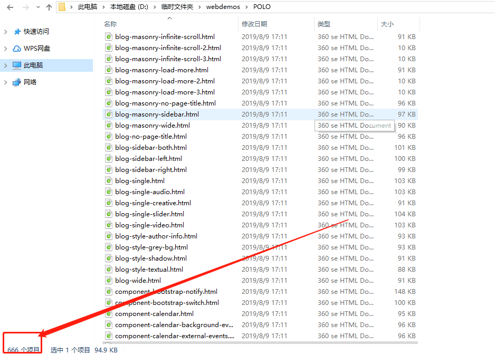
Task: Click the 快速访问 star icon
Action: click(x=17, y=32)
